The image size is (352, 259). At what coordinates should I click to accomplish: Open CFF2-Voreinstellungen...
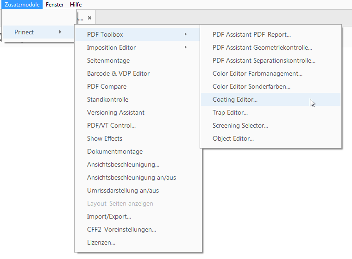click(x=137, y=230)
